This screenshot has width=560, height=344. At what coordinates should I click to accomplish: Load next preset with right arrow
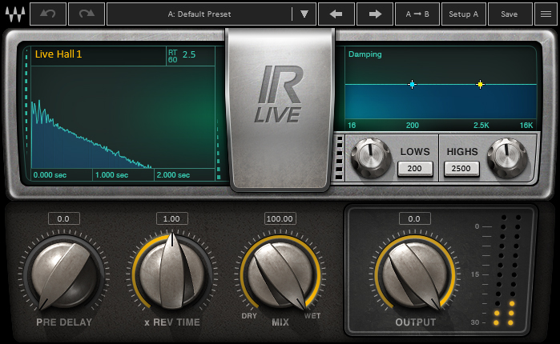pyautogui.click(x=374, y=14)
